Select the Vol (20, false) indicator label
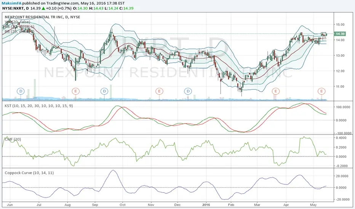Viewport: 355px width, 209px height. [x=18, y=22]
